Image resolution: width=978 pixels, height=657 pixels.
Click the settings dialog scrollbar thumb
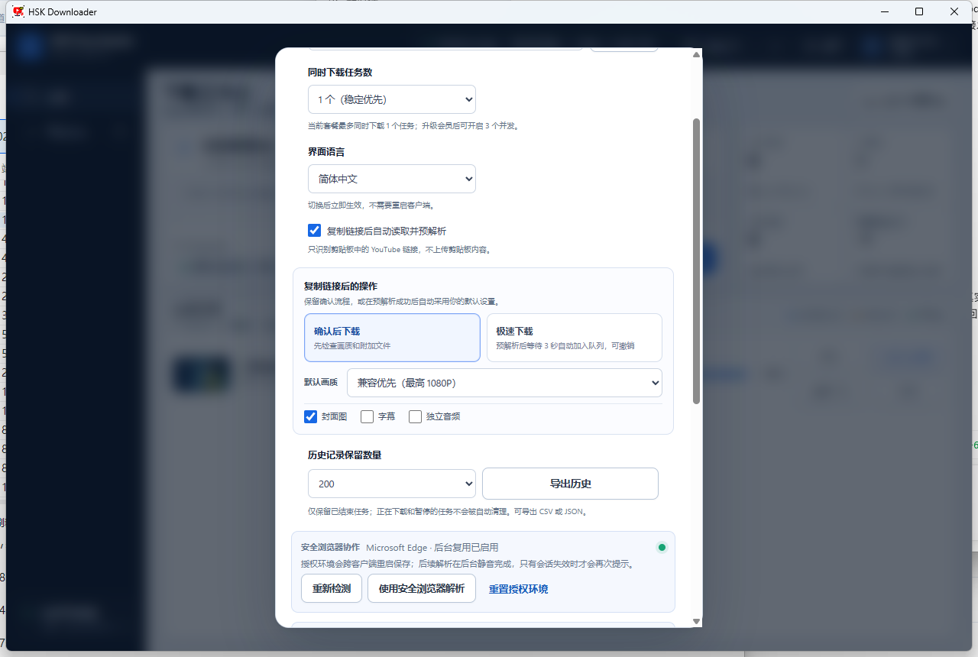[696, 261]
